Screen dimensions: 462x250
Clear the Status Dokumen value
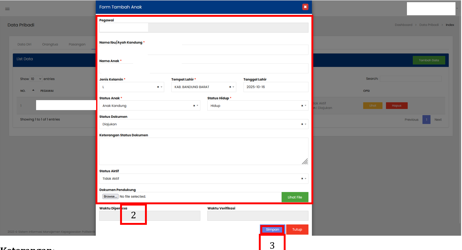[302, 124]
